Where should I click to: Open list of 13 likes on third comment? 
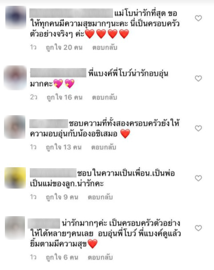click(64, 147)
